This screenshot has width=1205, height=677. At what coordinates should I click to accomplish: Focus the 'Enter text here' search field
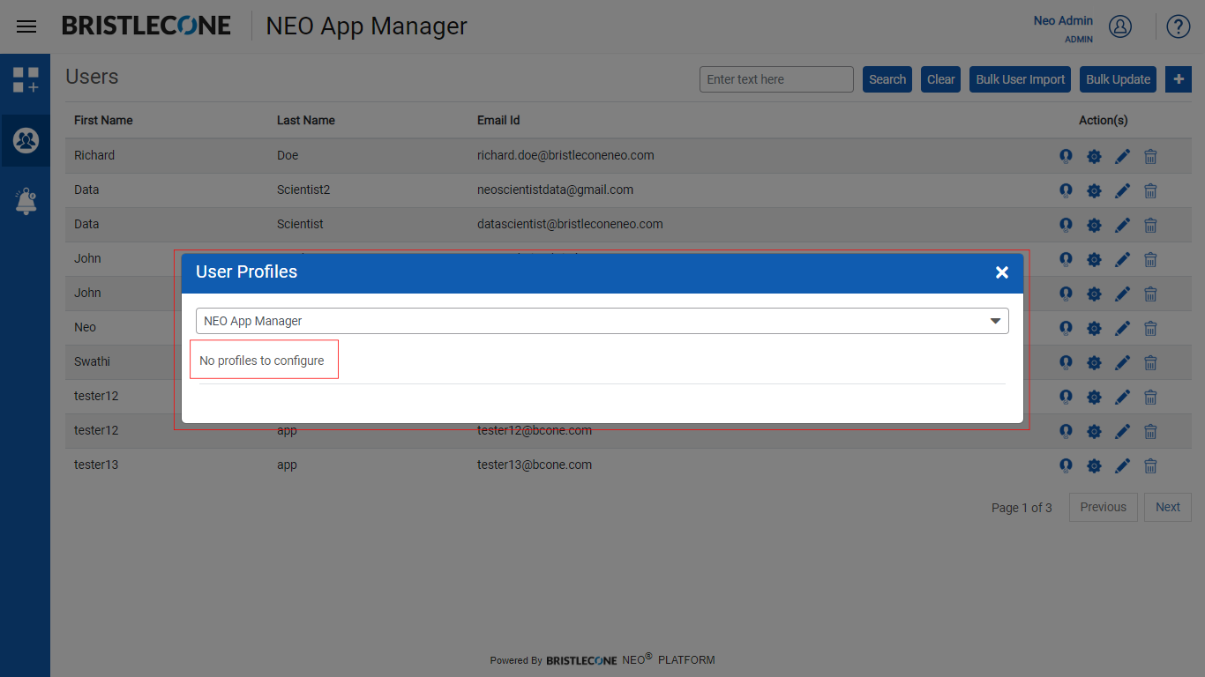(x=776, y=79)
